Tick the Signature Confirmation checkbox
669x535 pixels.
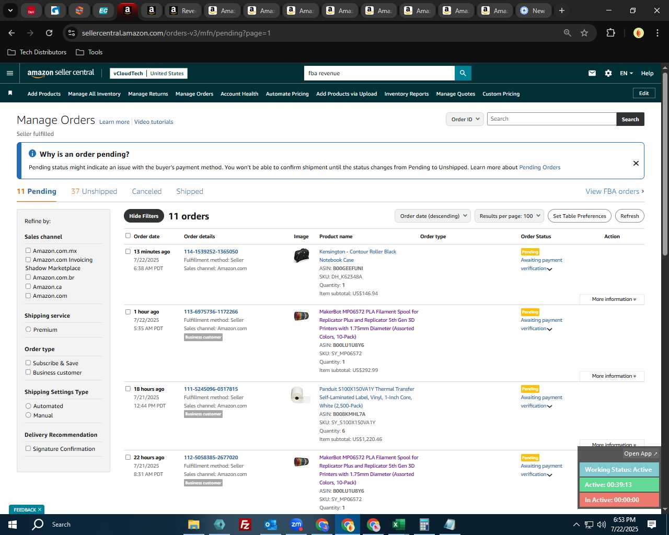point(28,448)
